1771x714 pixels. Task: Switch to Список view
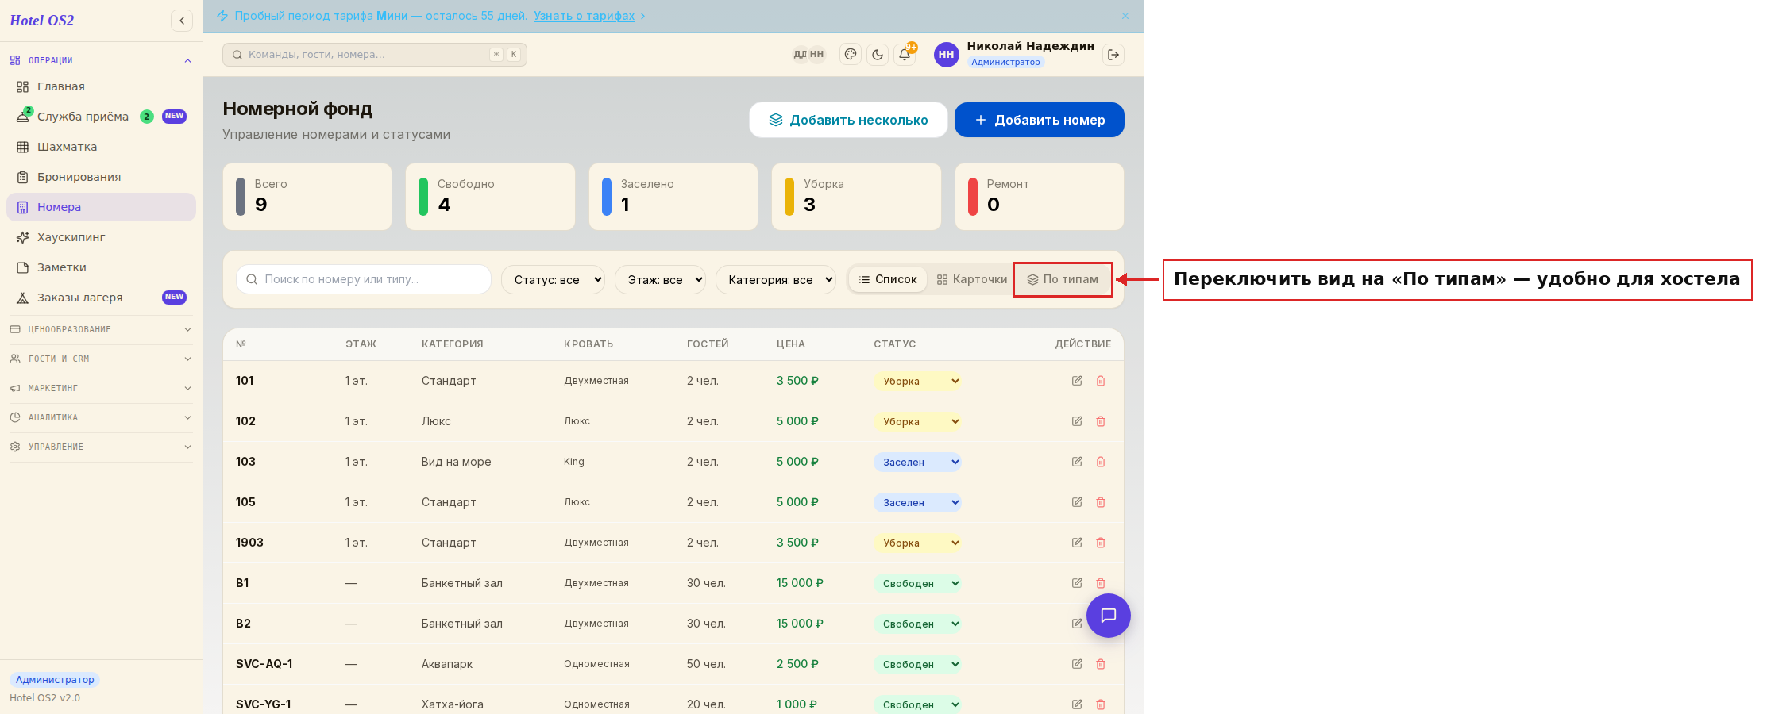888,279
